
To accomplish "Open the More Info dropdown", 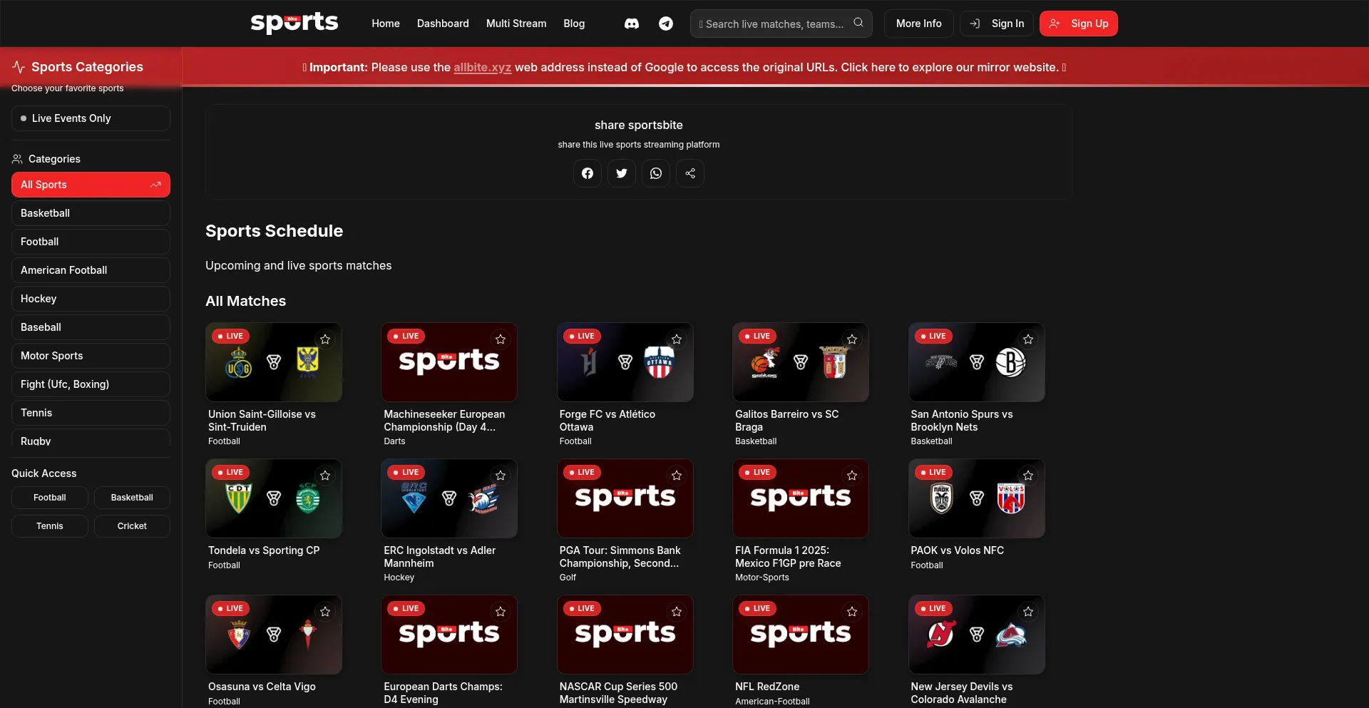I will 918,24.
